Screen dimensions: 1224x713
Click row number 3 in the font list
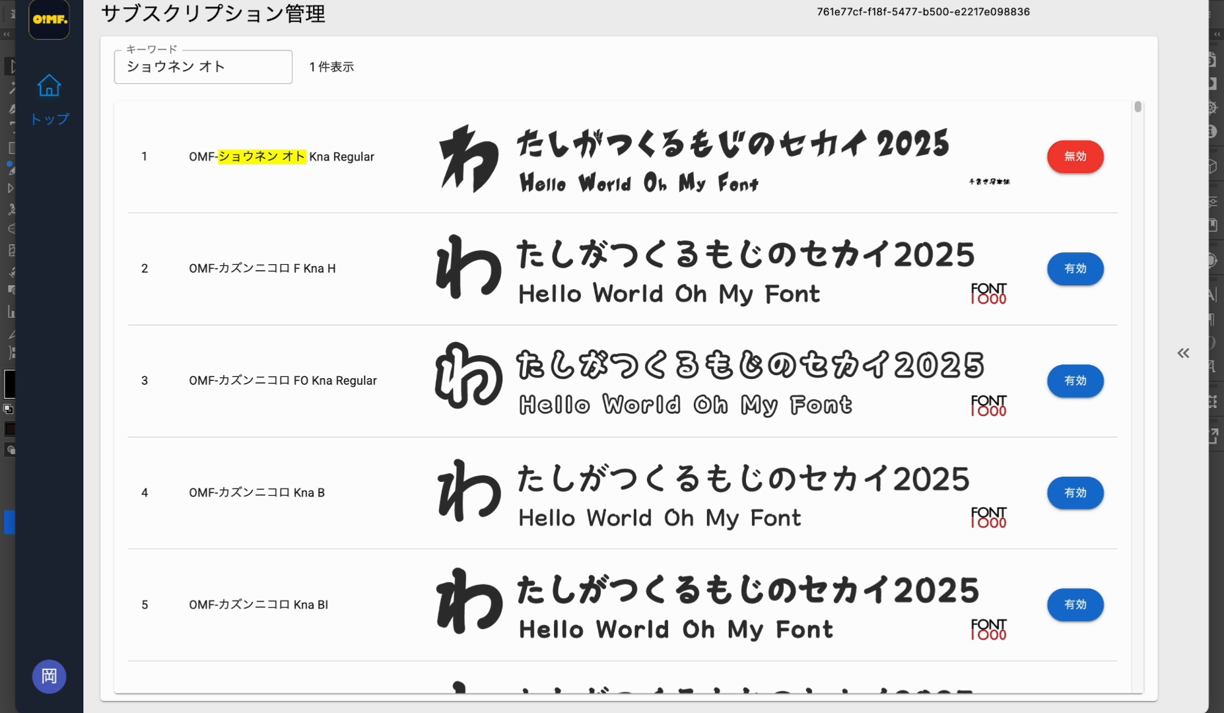pyautogui.click(x=145, y=381)
